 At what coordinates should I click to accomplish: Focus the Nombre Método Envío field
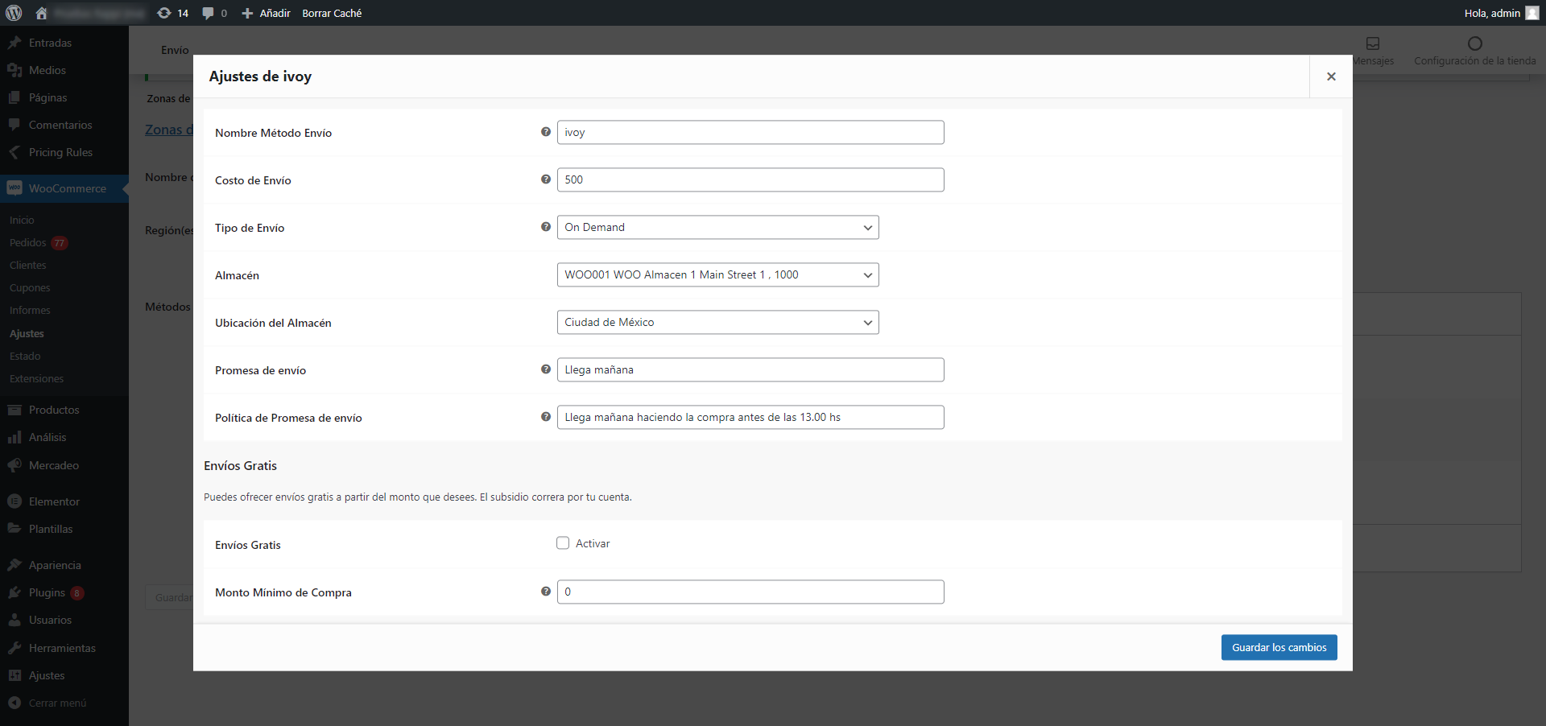(x=750, y=132)
